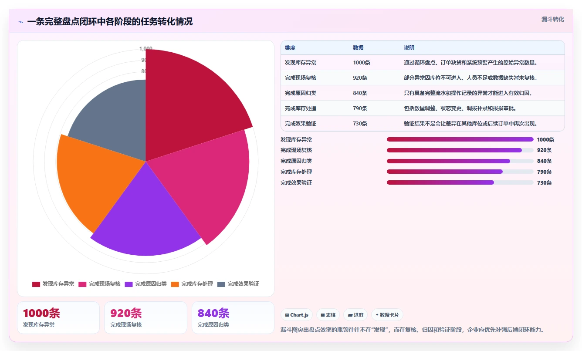The height and width of the screenshot is (351, 582).
Task: Click the 840条 完成原因归类 data card
Action: pos(233,317)
